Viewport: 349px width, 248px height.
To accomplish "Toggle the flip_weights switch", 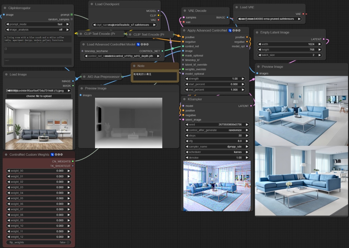I will coord(68,242).
